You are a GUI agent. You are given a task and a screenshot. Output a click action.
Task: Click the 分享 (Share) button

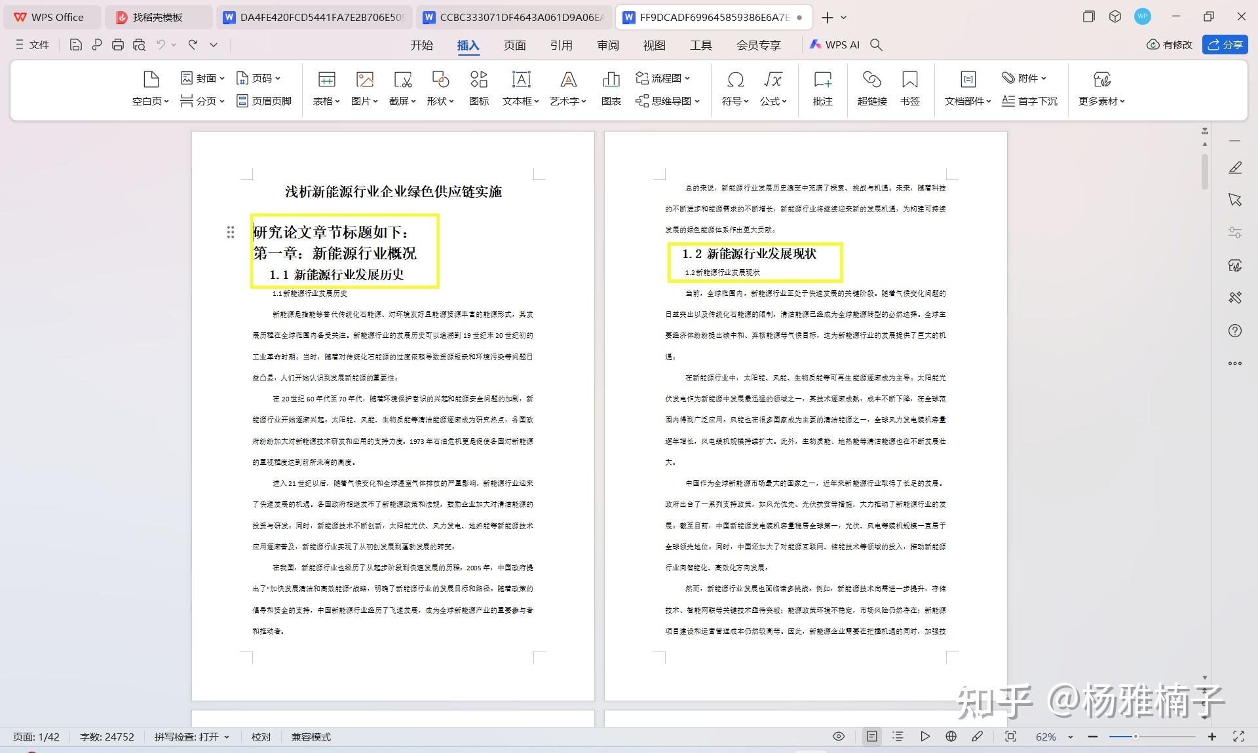pos(1225,45)
